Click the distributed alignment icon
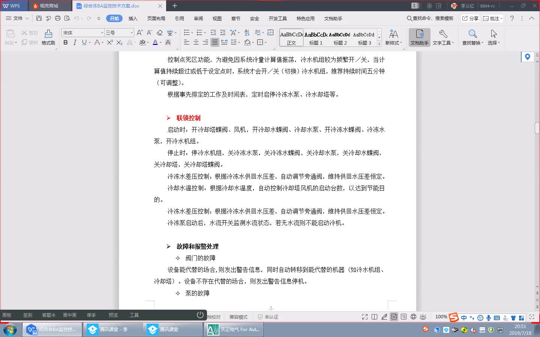The height and width of the screenshot is (337, 540). tap(224, 42)
